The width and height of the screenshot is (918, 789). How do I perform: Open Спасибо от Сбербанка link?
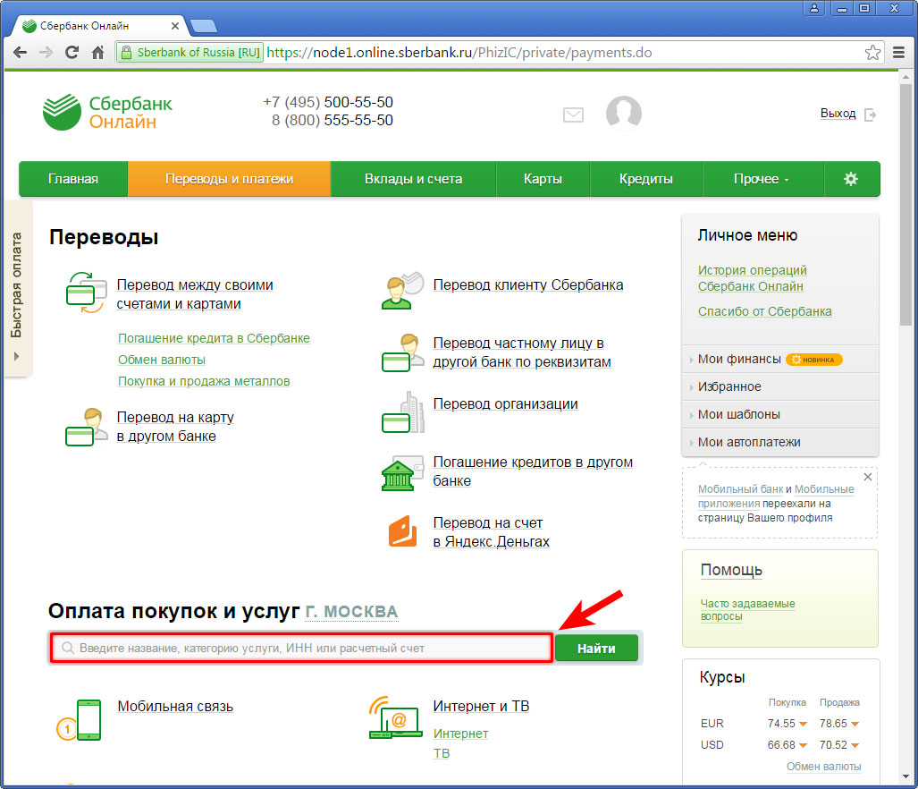(764, 311)
